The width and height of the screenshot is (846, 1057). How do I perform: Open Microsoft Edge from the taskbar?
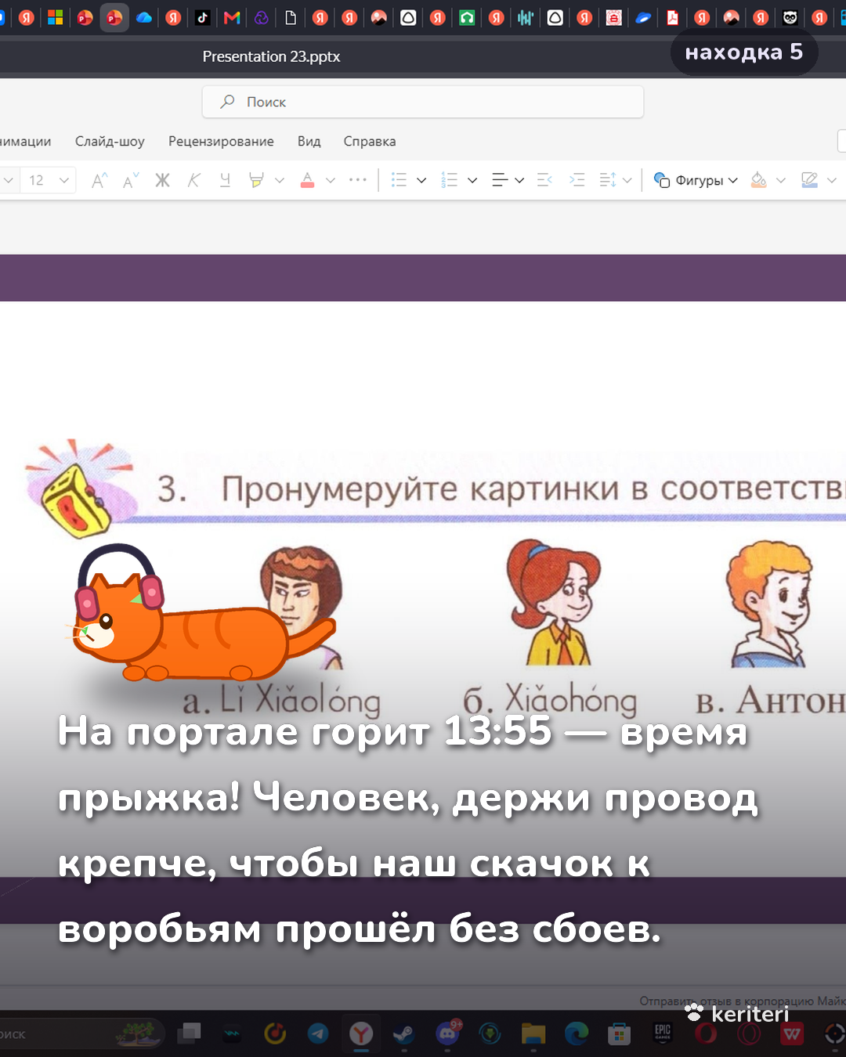click(577, 1034)
